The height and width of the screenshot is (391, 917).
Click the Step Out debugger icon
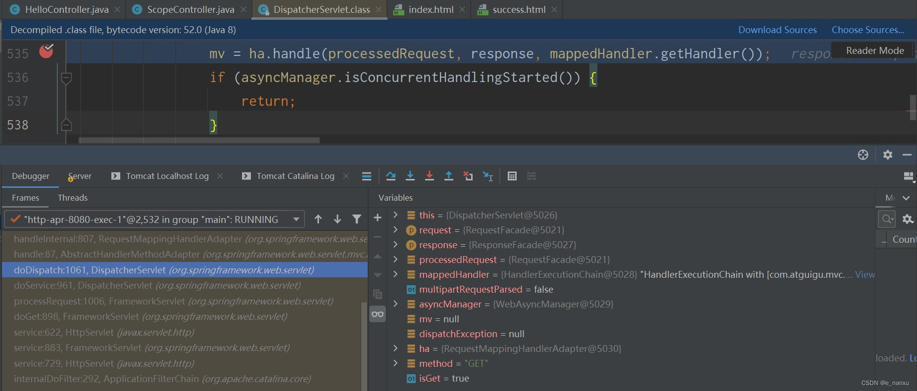pyautogui.click(x=449, y=176)
